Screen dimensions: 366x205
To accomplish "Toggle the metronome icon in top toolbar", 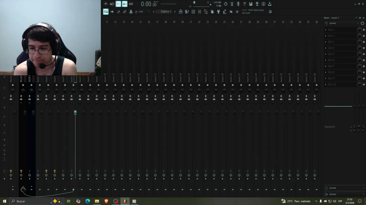I will point(106,4).
